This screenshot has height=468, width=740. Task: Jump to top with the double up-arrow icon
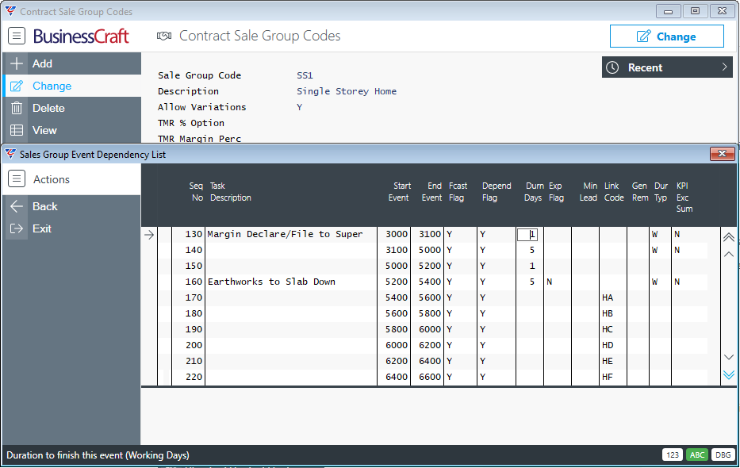[x=729, y=237]
